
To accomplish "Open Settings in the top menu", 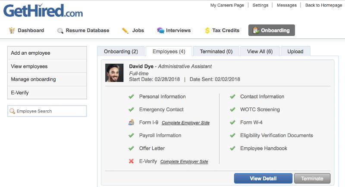I will click(x=260, y=5).
